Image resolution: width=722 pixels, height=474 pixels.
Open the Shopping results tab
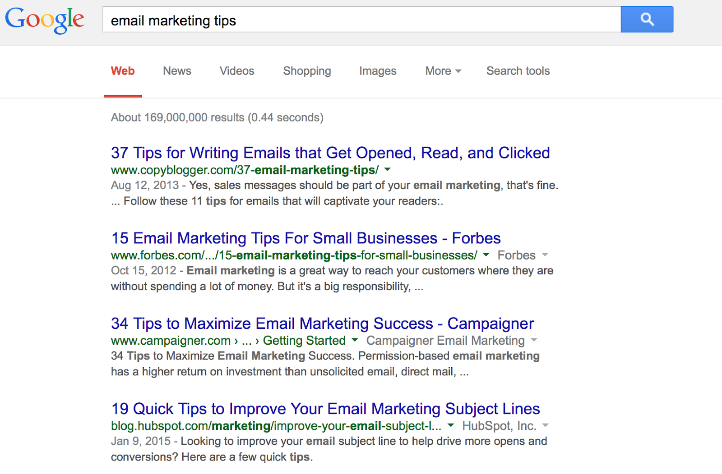click(307, 71)
